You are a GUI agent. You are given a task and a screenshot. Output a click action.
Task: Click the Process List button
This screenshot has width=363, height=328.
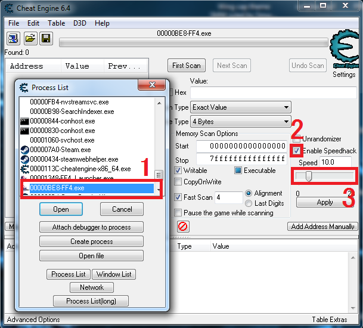point(69,274)
